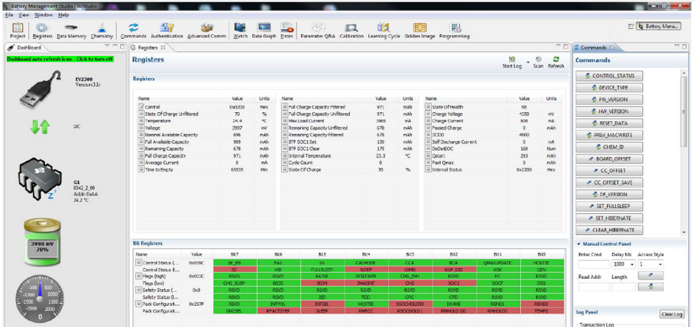Select the Registers tab
This screenshot has width=695, height=327.
(x=148, y=47)
